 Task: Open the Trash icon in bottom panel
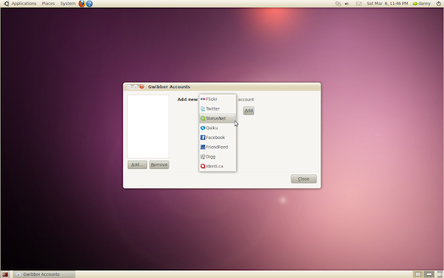(x=440, y=275)
